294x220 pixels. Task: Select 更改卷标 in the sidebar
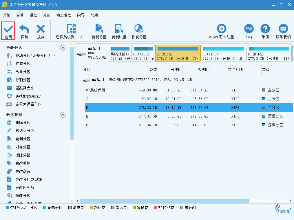[23, 163]
